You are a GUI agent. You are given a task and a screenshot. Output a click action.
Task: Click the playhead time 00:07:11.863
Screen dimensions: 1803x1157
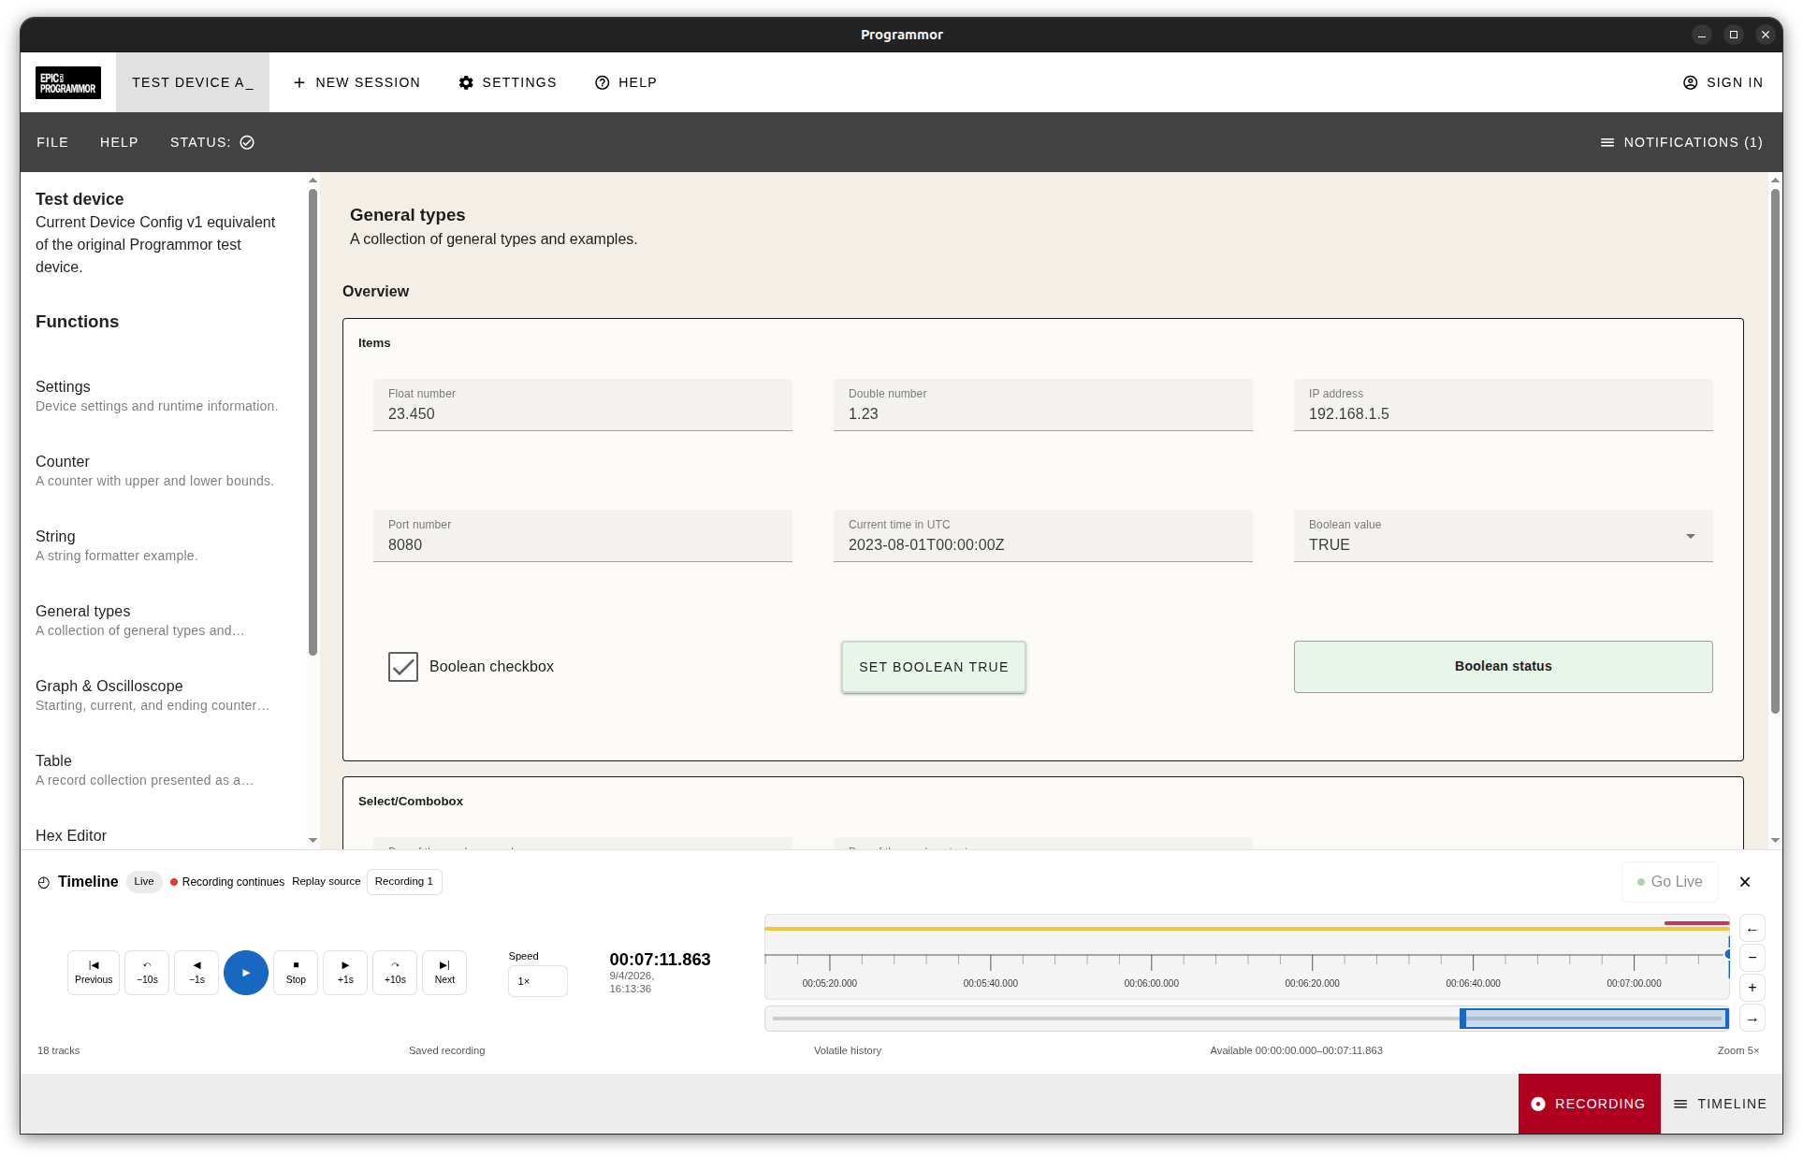click(661, 960)
